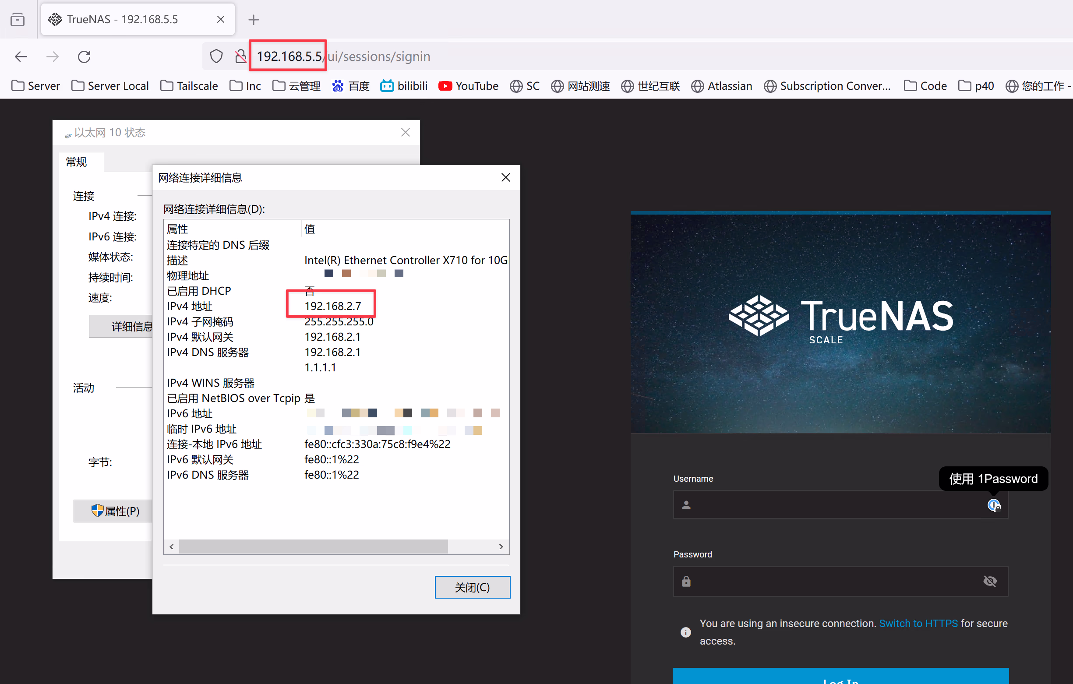The width and height of the screenshot is (1073, 684).
Task: Expand the Code bookmarks folder
Action: [x=925, y=85]
